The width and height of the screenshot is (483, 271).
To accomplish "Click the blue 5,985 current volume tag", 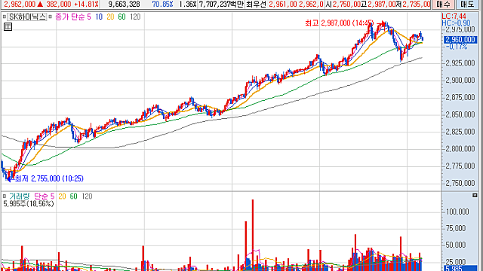I will 460,268.
